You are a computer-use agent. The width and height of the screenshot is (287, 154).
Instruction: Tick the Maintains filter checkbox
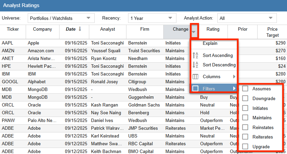[x=245, y=118]
